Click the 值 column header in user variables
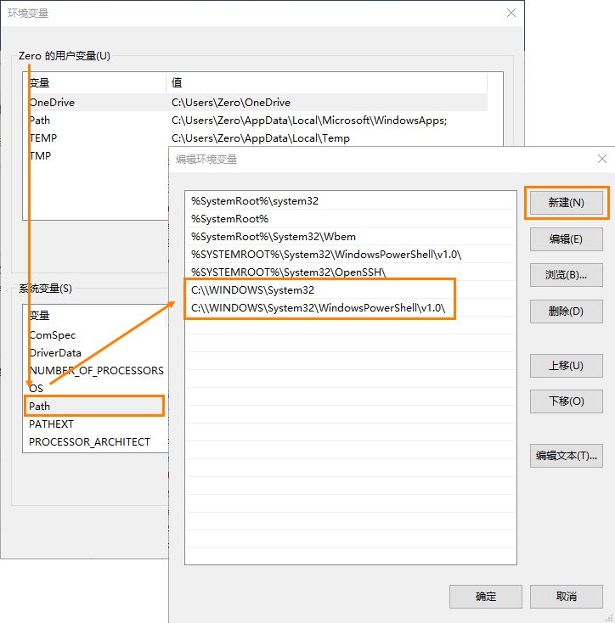 pos(326,82)
